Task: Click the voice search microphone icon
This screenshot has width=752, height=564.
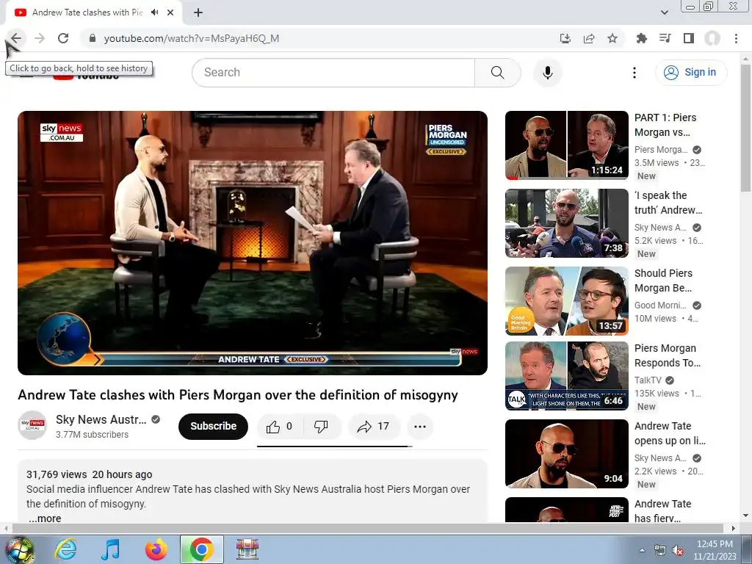Action: [x=548, y=73]
